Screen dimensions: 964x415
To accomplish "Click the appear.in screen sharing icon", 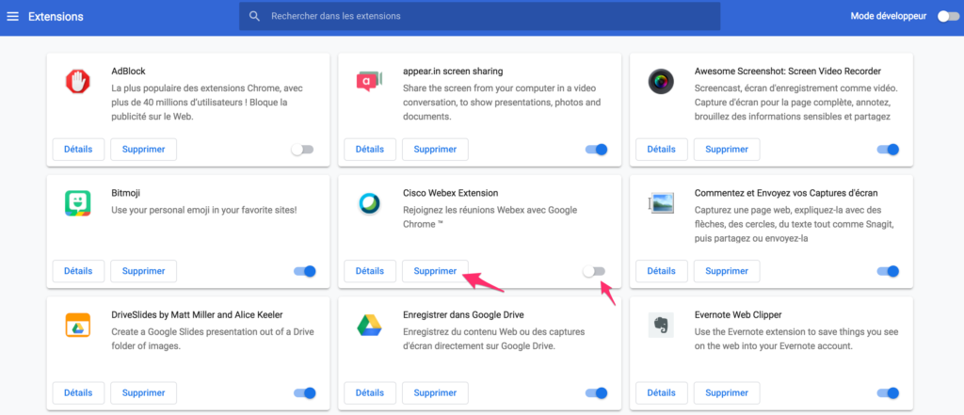I will click(369, 81).
